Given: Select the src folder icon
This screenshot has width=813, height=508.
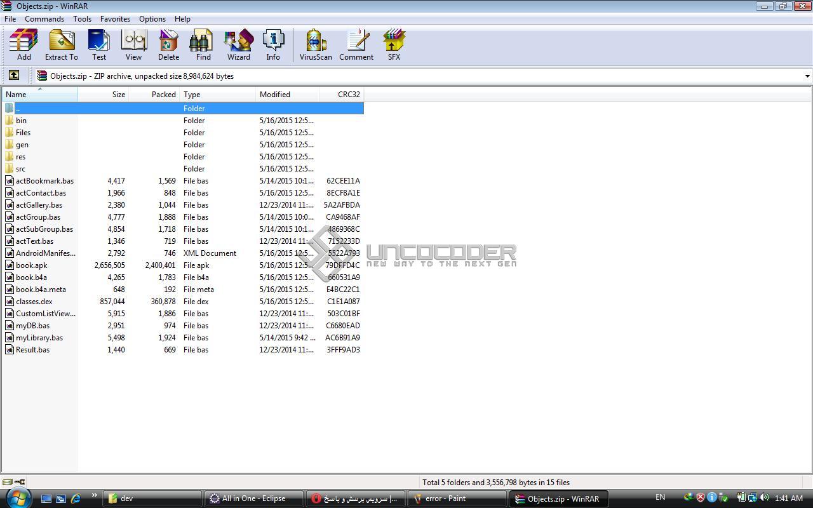Looking at the screenshot, I should (x=10, y=168).
